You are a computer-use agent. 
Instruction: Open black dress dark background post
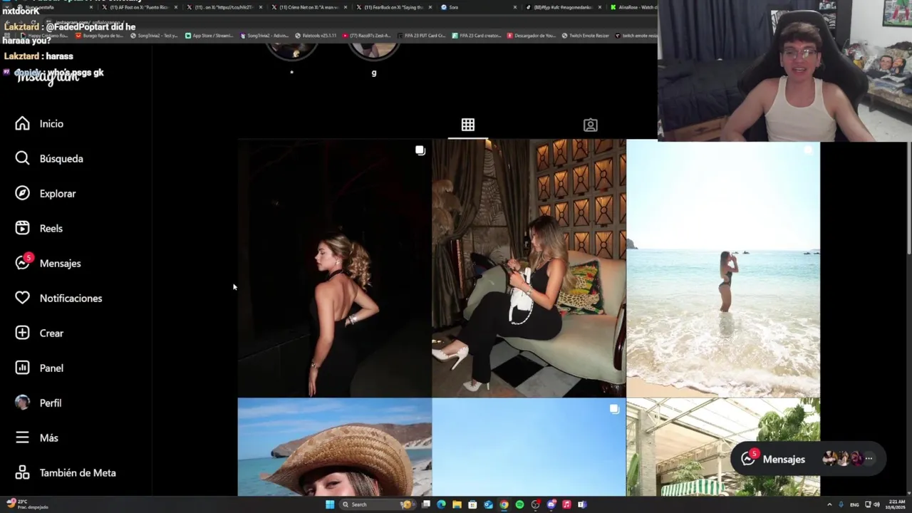coord(334,268)
